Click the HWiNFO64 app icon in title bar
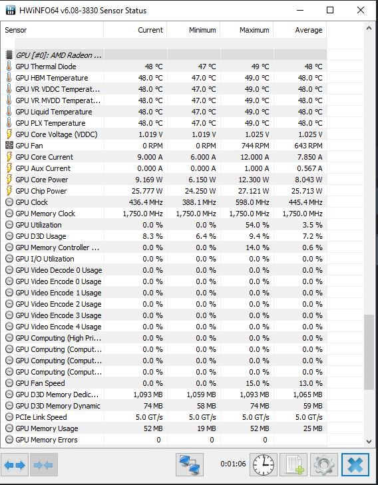This screenshot has height=485, width=378. pos(10,10)
